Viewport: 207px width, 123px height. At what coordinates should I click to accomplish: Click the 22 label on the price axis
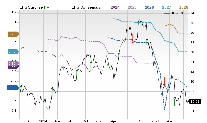pyautogui.click(x=192, y=72)
